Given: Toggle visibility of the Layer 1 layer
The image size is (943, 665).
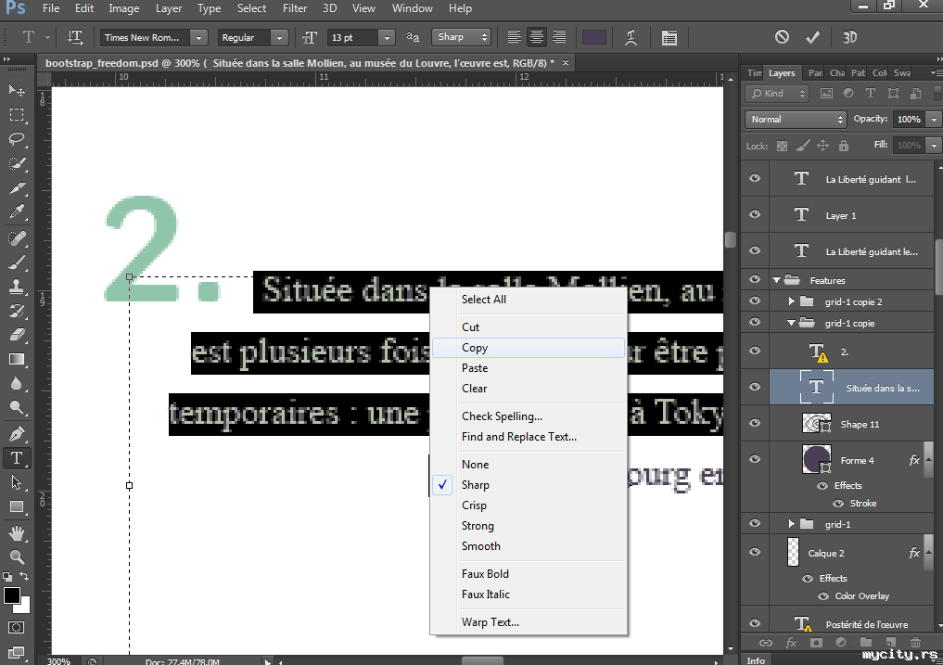Looking at the screenshot, I should click(x=755, y=214).
